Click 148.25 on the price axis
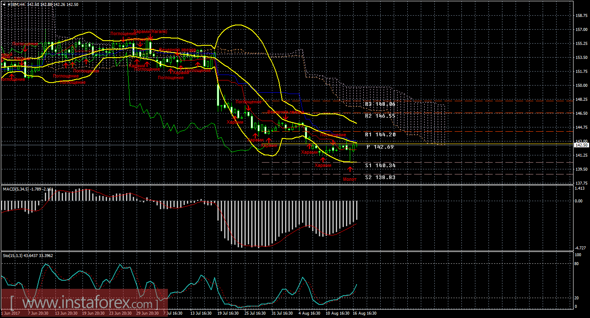590x318 pixels. click(582, 100)
